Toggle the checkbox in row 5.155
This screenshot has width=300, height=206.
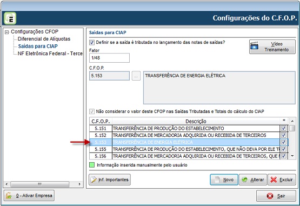coord(284,149)
